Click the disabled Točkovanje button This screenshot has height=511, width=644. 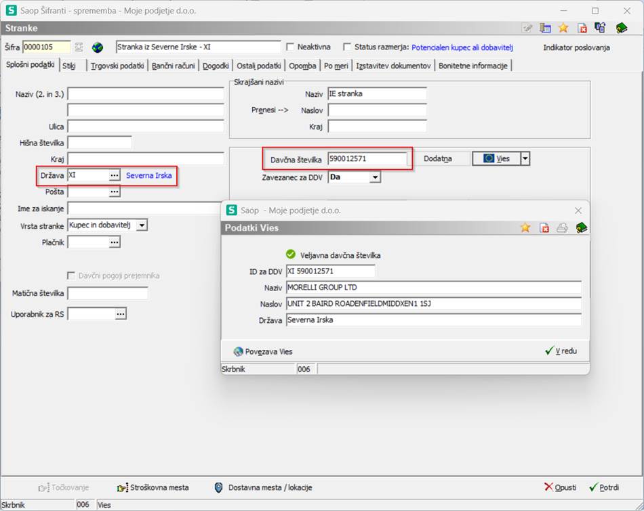[x=63, y=487]
